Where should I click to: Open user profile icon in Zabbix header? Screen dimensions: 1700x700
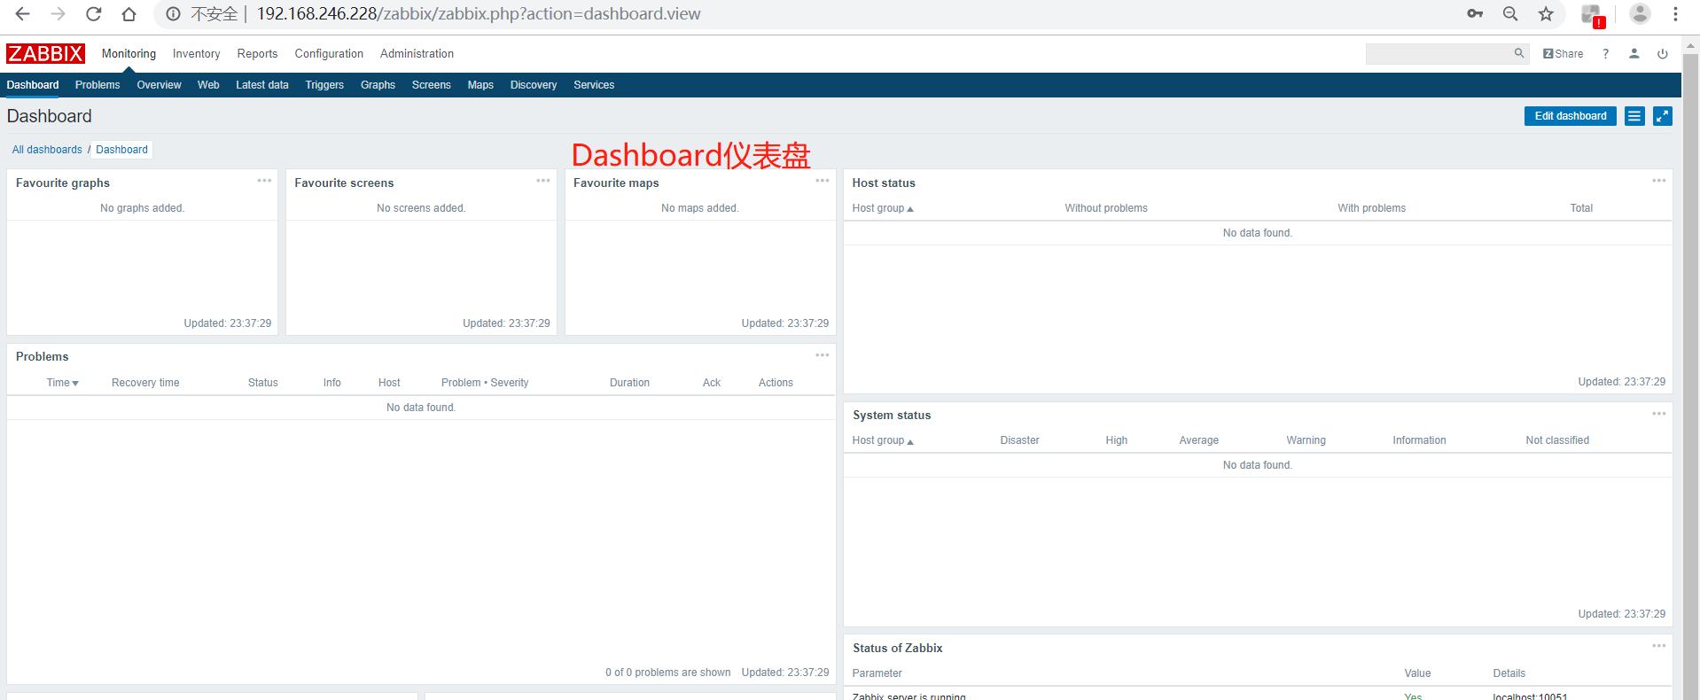[1634, 53]
